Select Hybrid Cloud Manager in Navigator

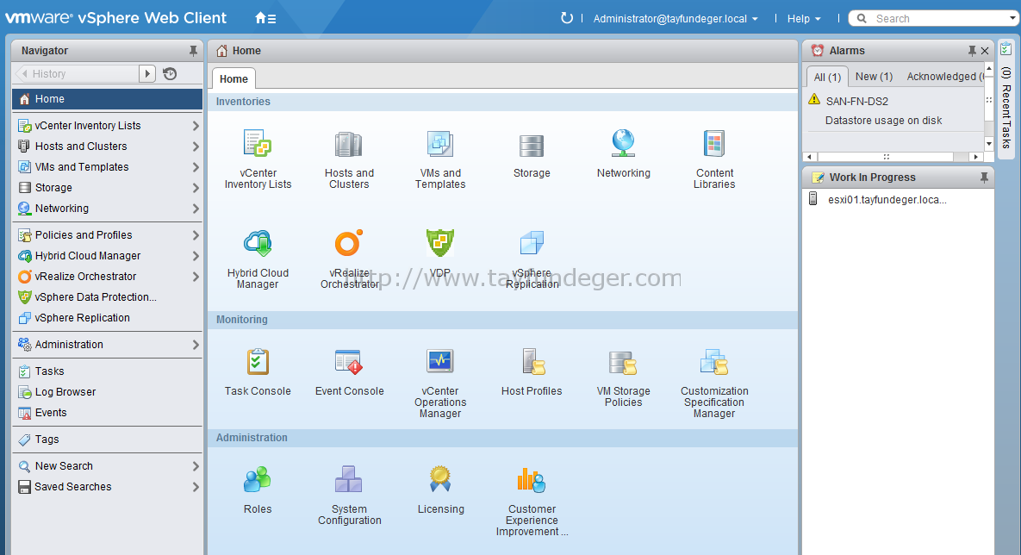(107, 256)
